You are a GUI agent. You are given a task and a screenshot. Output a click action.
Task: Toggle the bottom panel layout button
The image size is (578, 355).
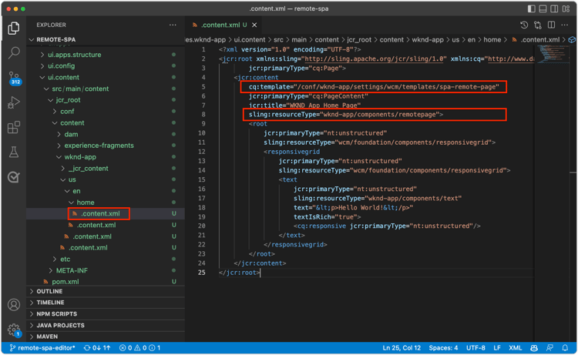(543, 8)
